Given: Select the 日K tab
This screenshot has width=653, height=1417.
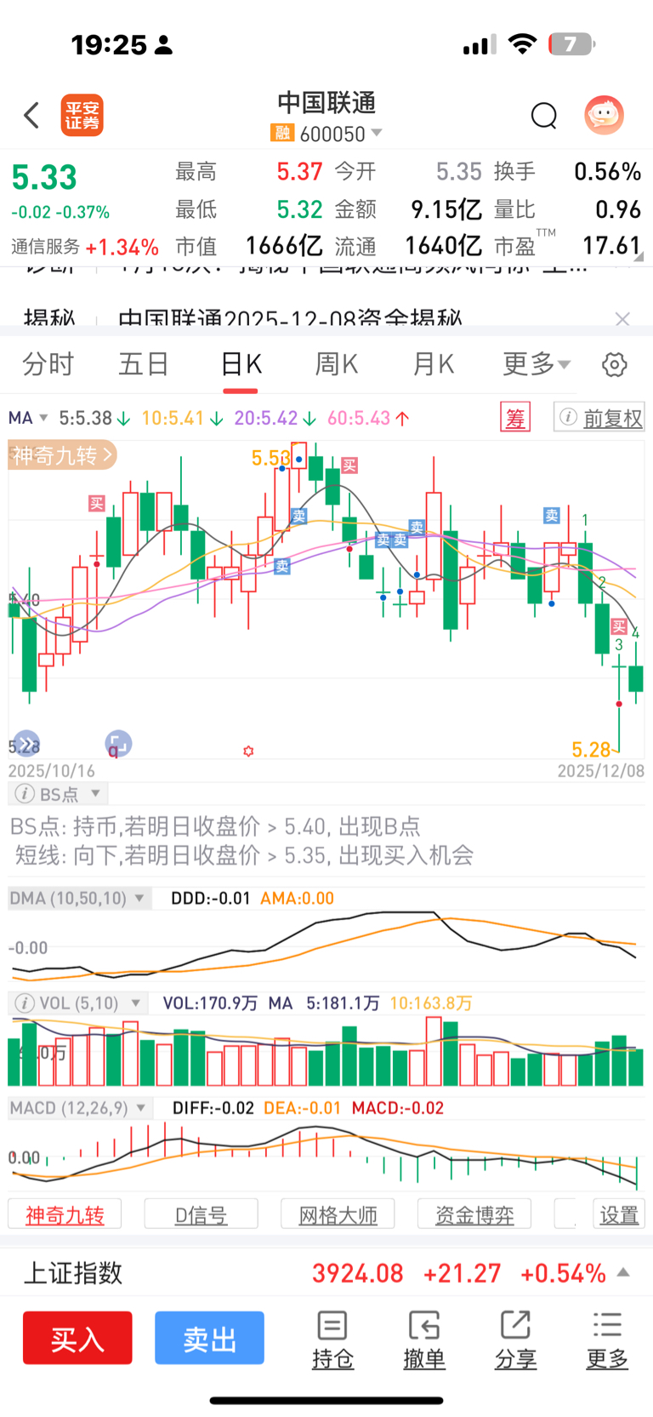Looking at the screenshot, I should 241,364.
